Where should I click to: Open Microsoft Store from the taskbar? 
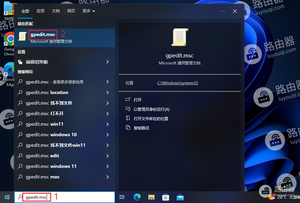point(166,197)
